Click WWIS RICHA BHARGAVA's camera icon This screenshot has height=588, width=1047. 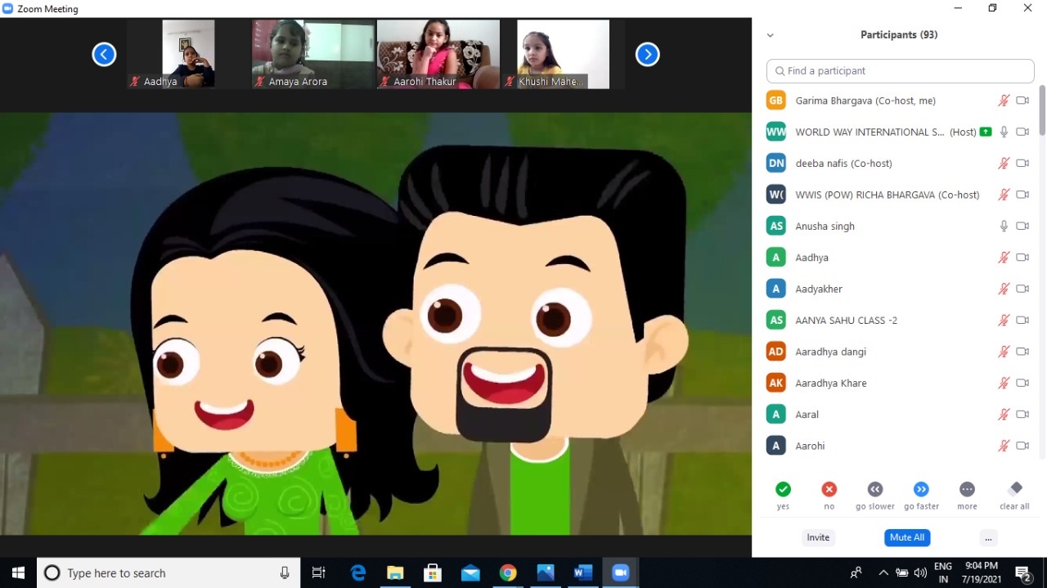click(x=1022, y=195)
